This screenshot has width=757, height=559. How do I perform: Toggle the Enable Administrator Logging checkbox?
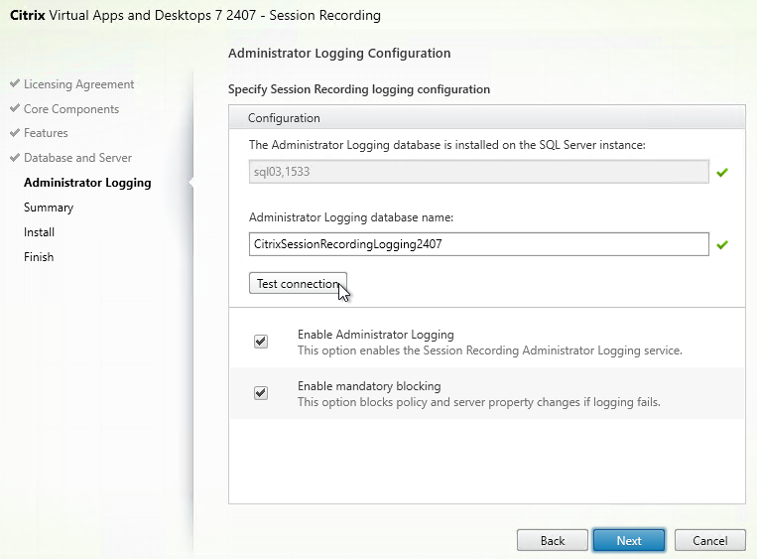261,342
